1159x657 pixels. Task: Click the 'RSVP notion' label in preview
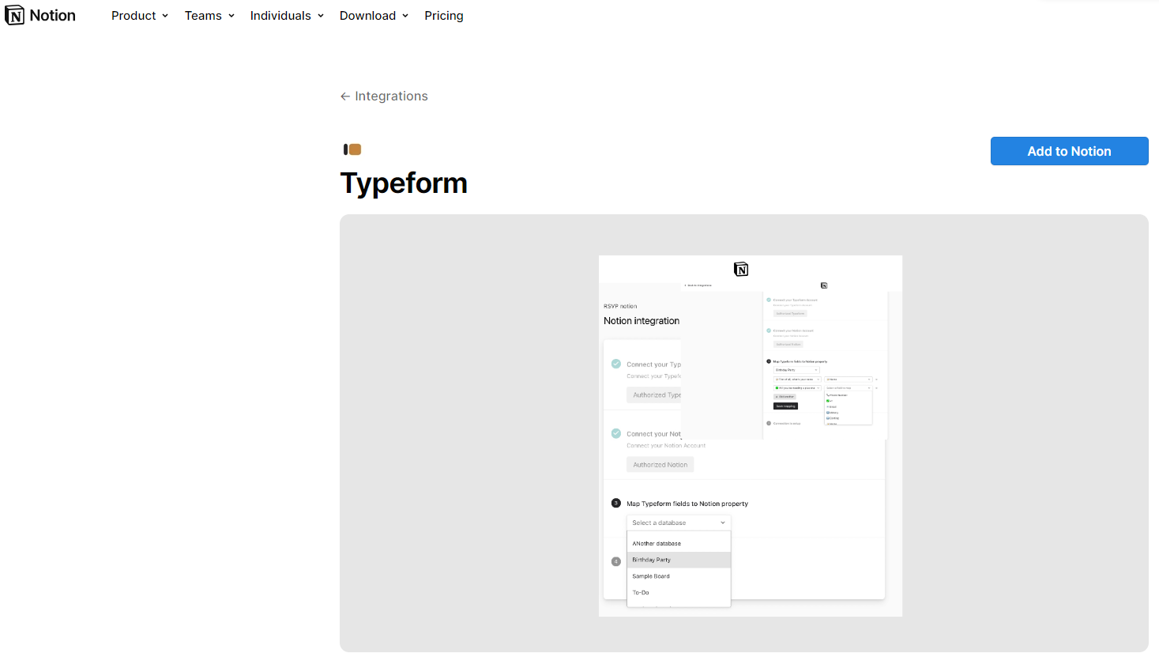[x=620, y=306]
